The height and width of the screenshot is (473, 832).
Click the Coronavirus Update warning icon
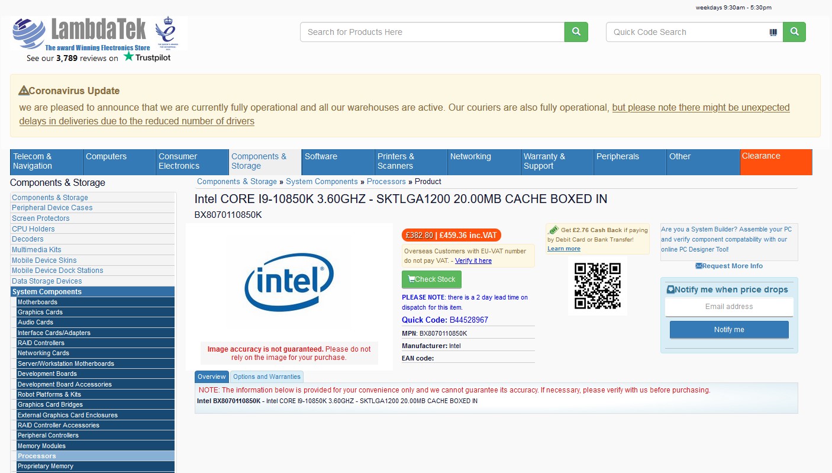[24, 91]
